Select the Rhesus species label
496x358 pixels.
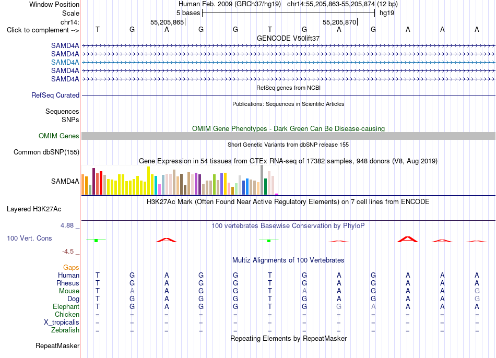click(68, 283)
